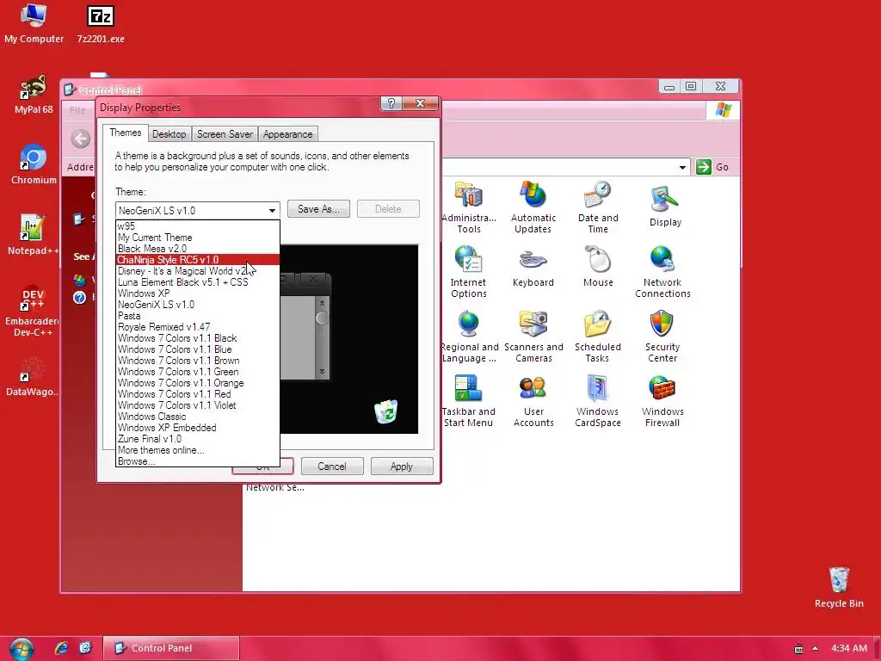881x661 pixels.
Task: Open Scanners and Cameras icon
Action: click(x=533, y=337)
